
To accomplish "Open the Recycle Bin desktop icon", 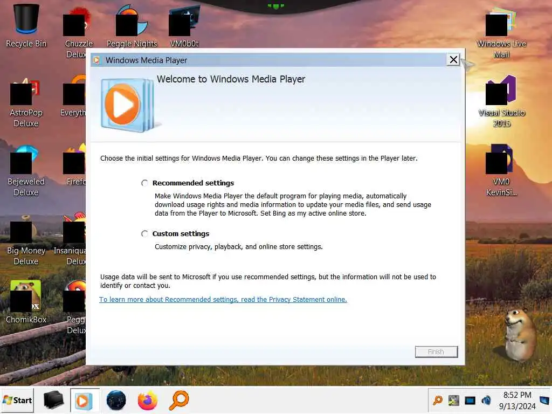I will (26, 26).
